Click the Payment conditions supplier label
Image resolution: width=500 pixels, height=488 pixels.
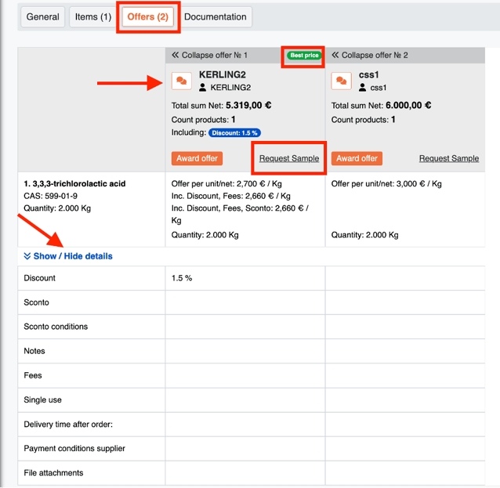(74, 448)
